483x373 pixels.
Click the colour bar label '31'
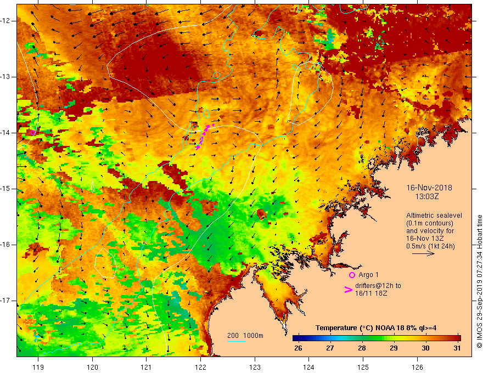pyautogui.click(x=457, y=348)
